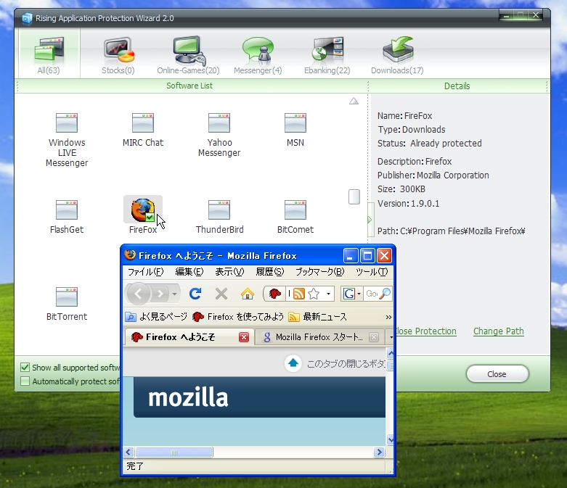Click the Change Path link
This screenshot has width=567, height=488.
pos(499,331)
